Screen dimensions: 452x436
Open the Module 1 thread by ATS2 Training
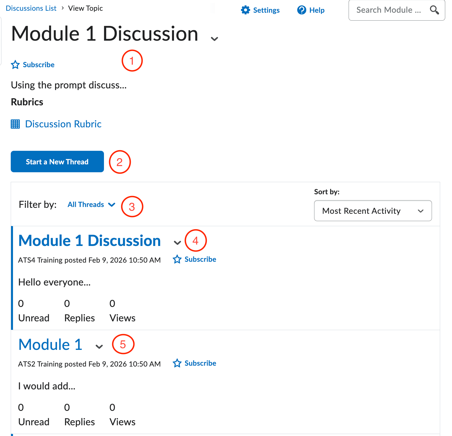pyautogui.click(x=50, y=345)
